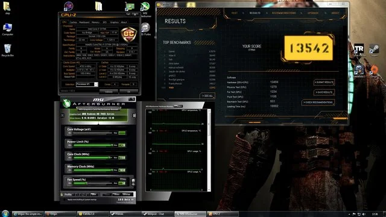Open the graphics card desktop shortcut icon

point(130,7)
